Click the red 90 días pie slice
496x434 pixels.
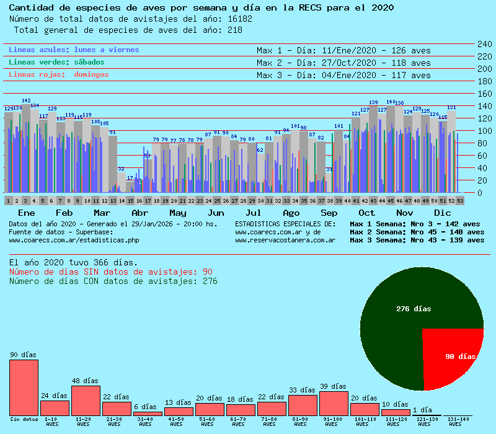tap(456, 353)
